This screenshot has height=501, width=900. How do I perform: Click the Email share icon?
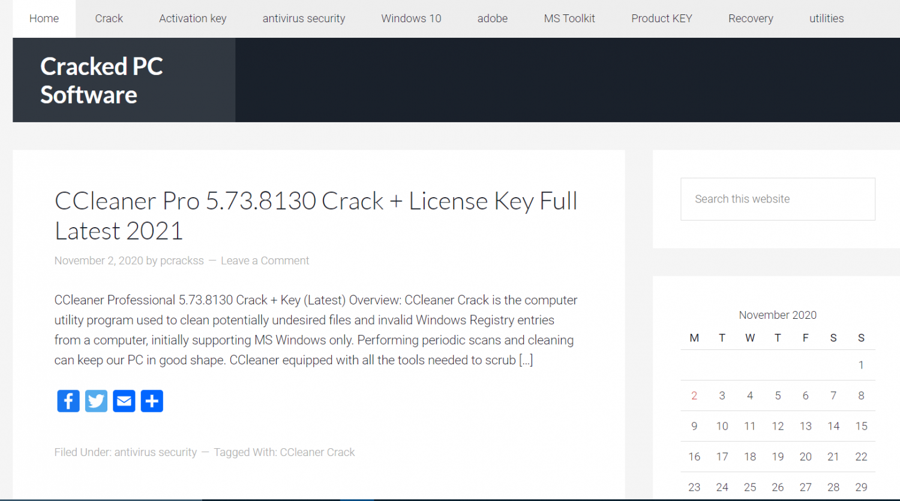[124, 401]
